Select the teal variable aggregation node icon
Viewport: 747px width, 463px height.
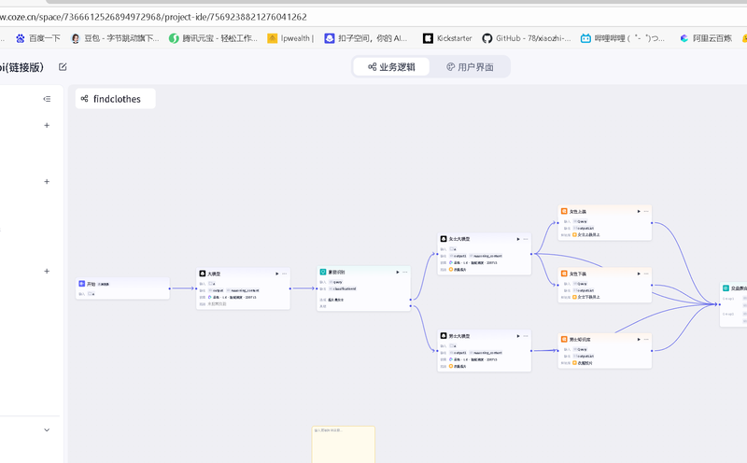click(x=726, y=288)
